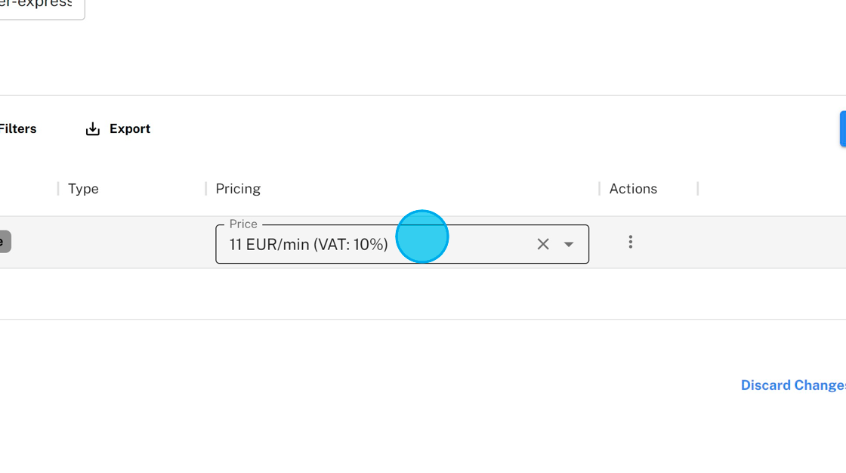The height and width of the screenshot is (473, 846).
Task: Click the separator between Type and Pricing
Action: coord(206,189)
